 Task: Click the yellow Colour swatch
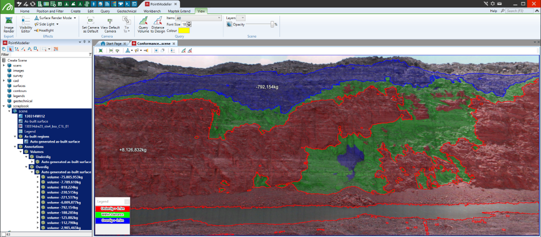183,30
